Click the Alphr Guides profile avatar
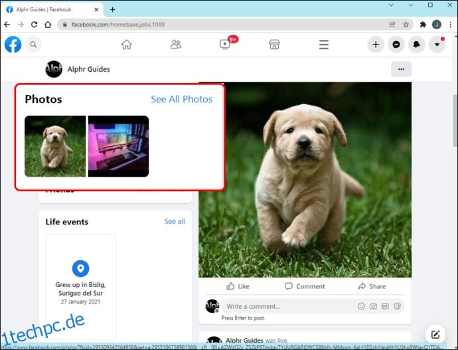Screen dimensions: 458x350 click(x=54, y=69)
